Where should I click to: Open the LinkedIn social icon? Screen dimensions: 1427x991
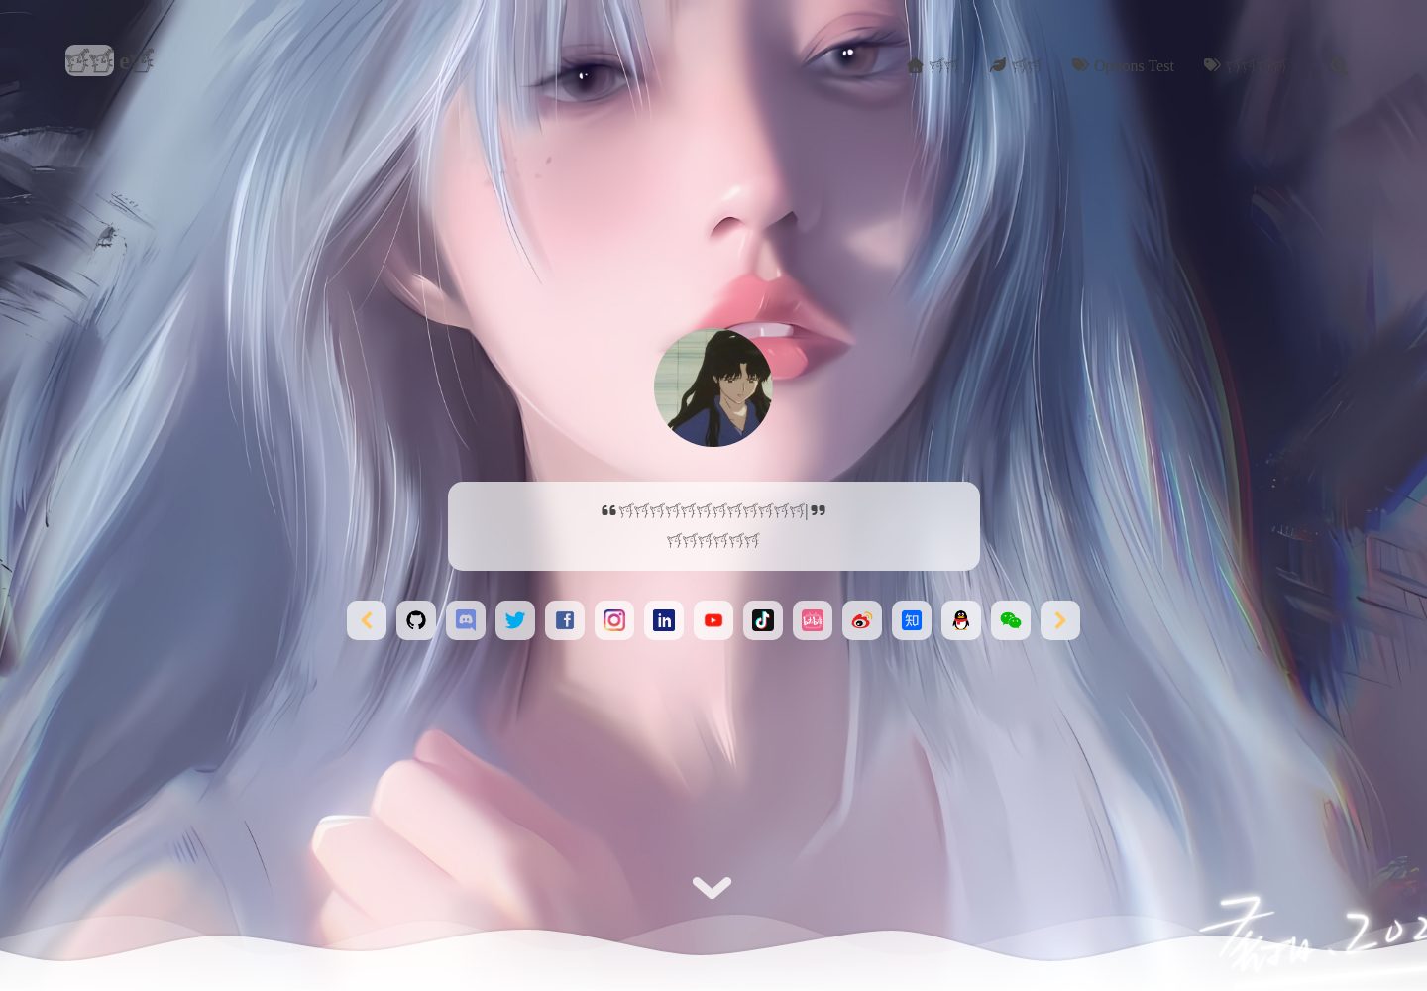pos(664,620)
